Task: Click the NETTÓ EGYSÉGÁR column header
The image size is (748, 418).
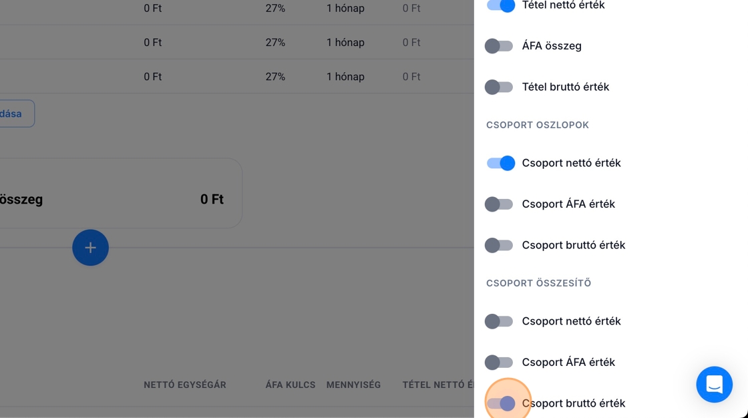Action: tap(185, 385)
